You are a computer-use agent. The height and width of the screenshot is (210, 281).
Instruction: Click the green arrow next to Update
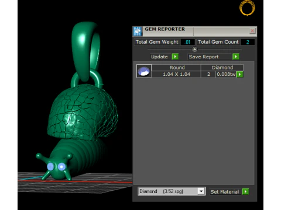175,57
